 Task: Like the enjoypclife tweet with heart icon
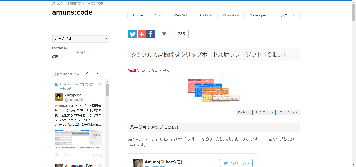pyautogui.click(x=57, y=155)
